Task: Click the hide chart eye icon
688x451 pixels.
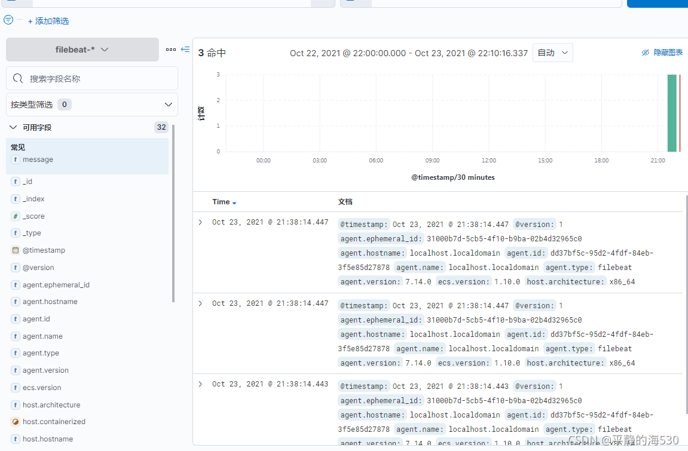Action: [646, 53]
